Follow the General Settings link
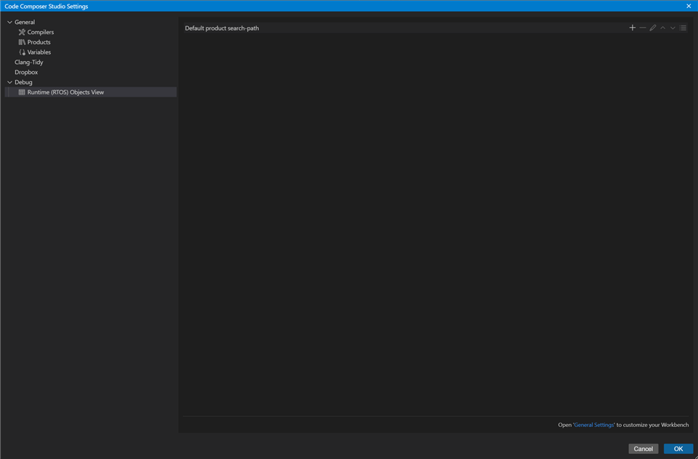The image size is (698, 459). (x=594, y=425)
